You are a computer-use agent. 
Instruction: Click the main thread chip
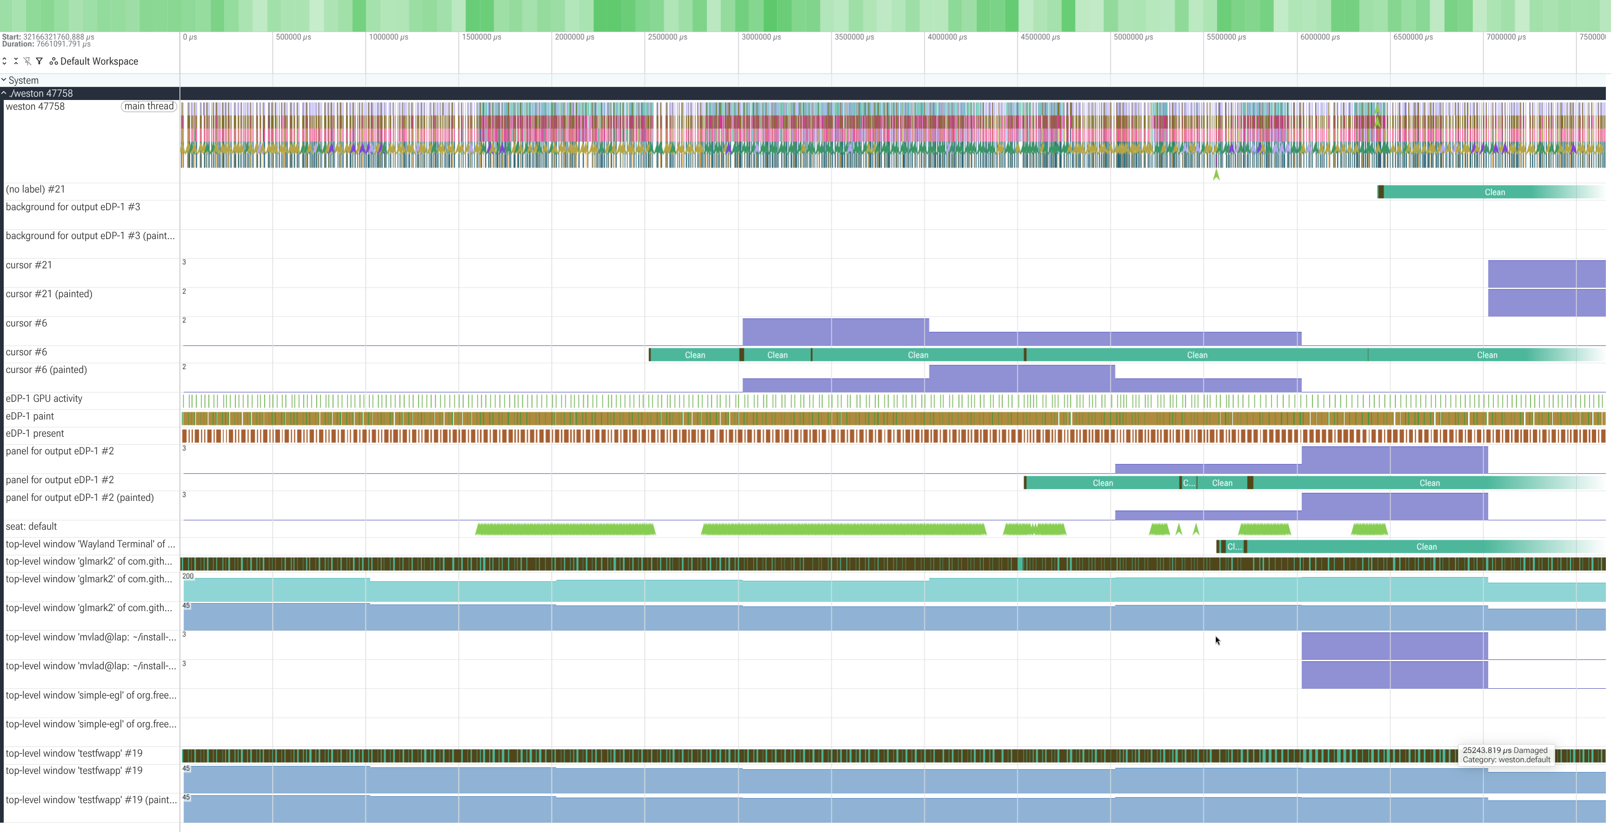tap(149, 106)
